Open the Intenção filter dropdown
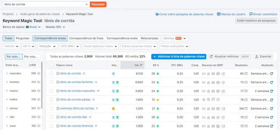Image resolution: width=280 pixels, height=130 pixels. click(48, 46)
